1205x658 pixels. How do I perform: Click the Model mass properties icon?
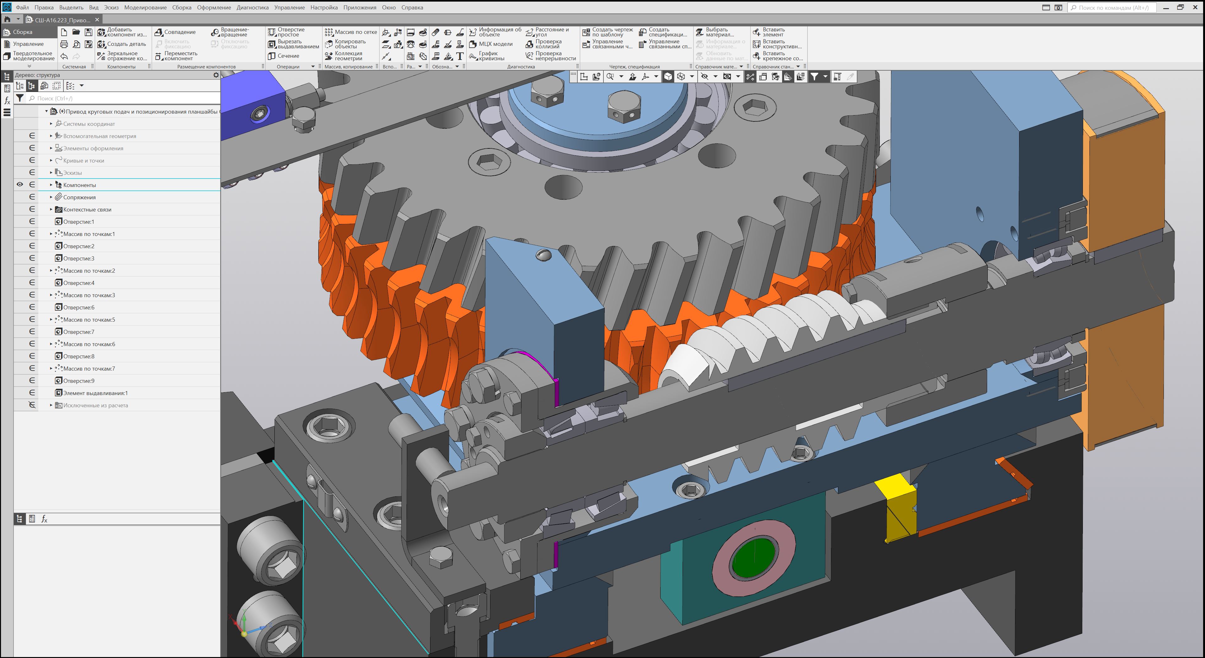473,44
